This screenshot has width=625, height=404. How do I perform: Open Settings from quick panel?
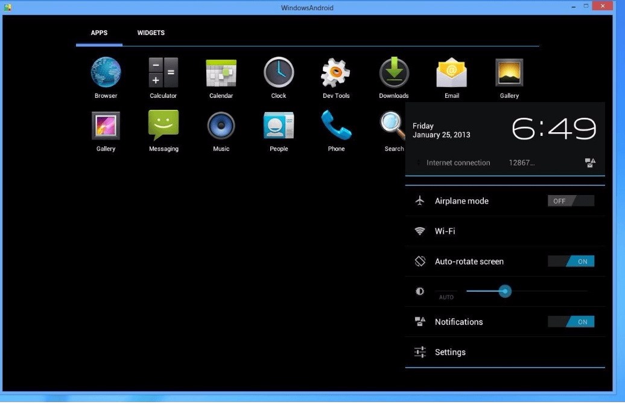pyautogui.click(x=450, y=352)
